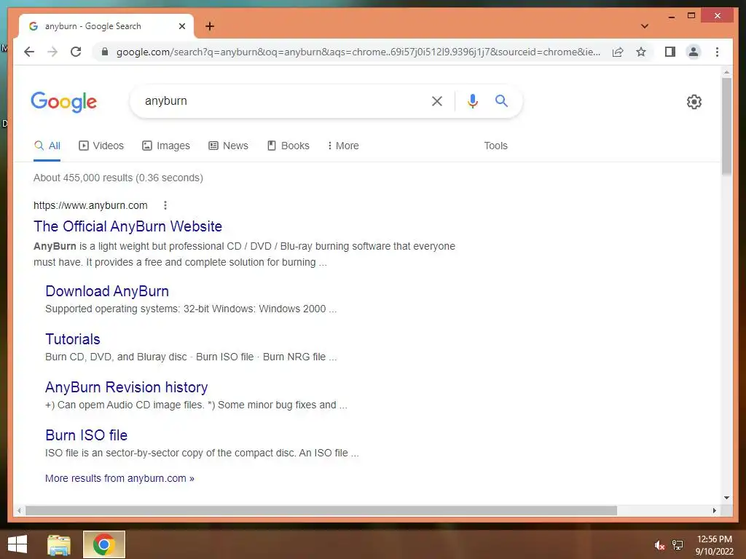Switch to the Books tab
The height and width of the screenshot is (559, 746).
pos(288,146)
